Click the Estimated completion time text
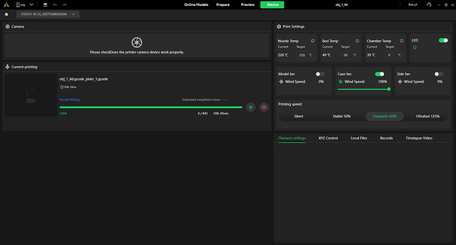The width and height of the screenshot is (456, 245). (x=206, y=99)
